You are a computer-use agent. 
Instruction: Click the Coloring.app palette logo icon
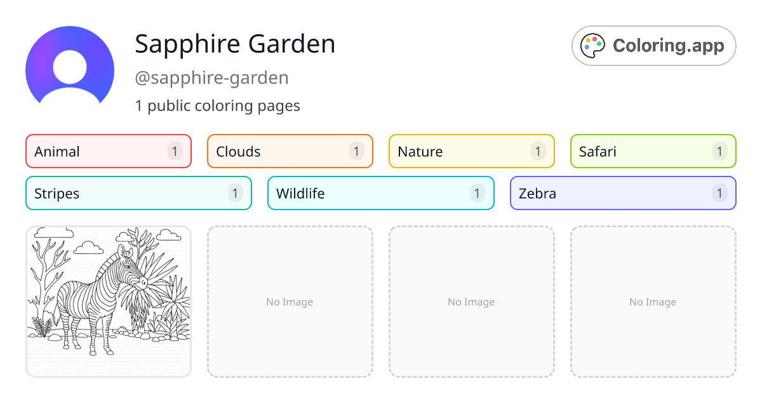tap(592, 45)
